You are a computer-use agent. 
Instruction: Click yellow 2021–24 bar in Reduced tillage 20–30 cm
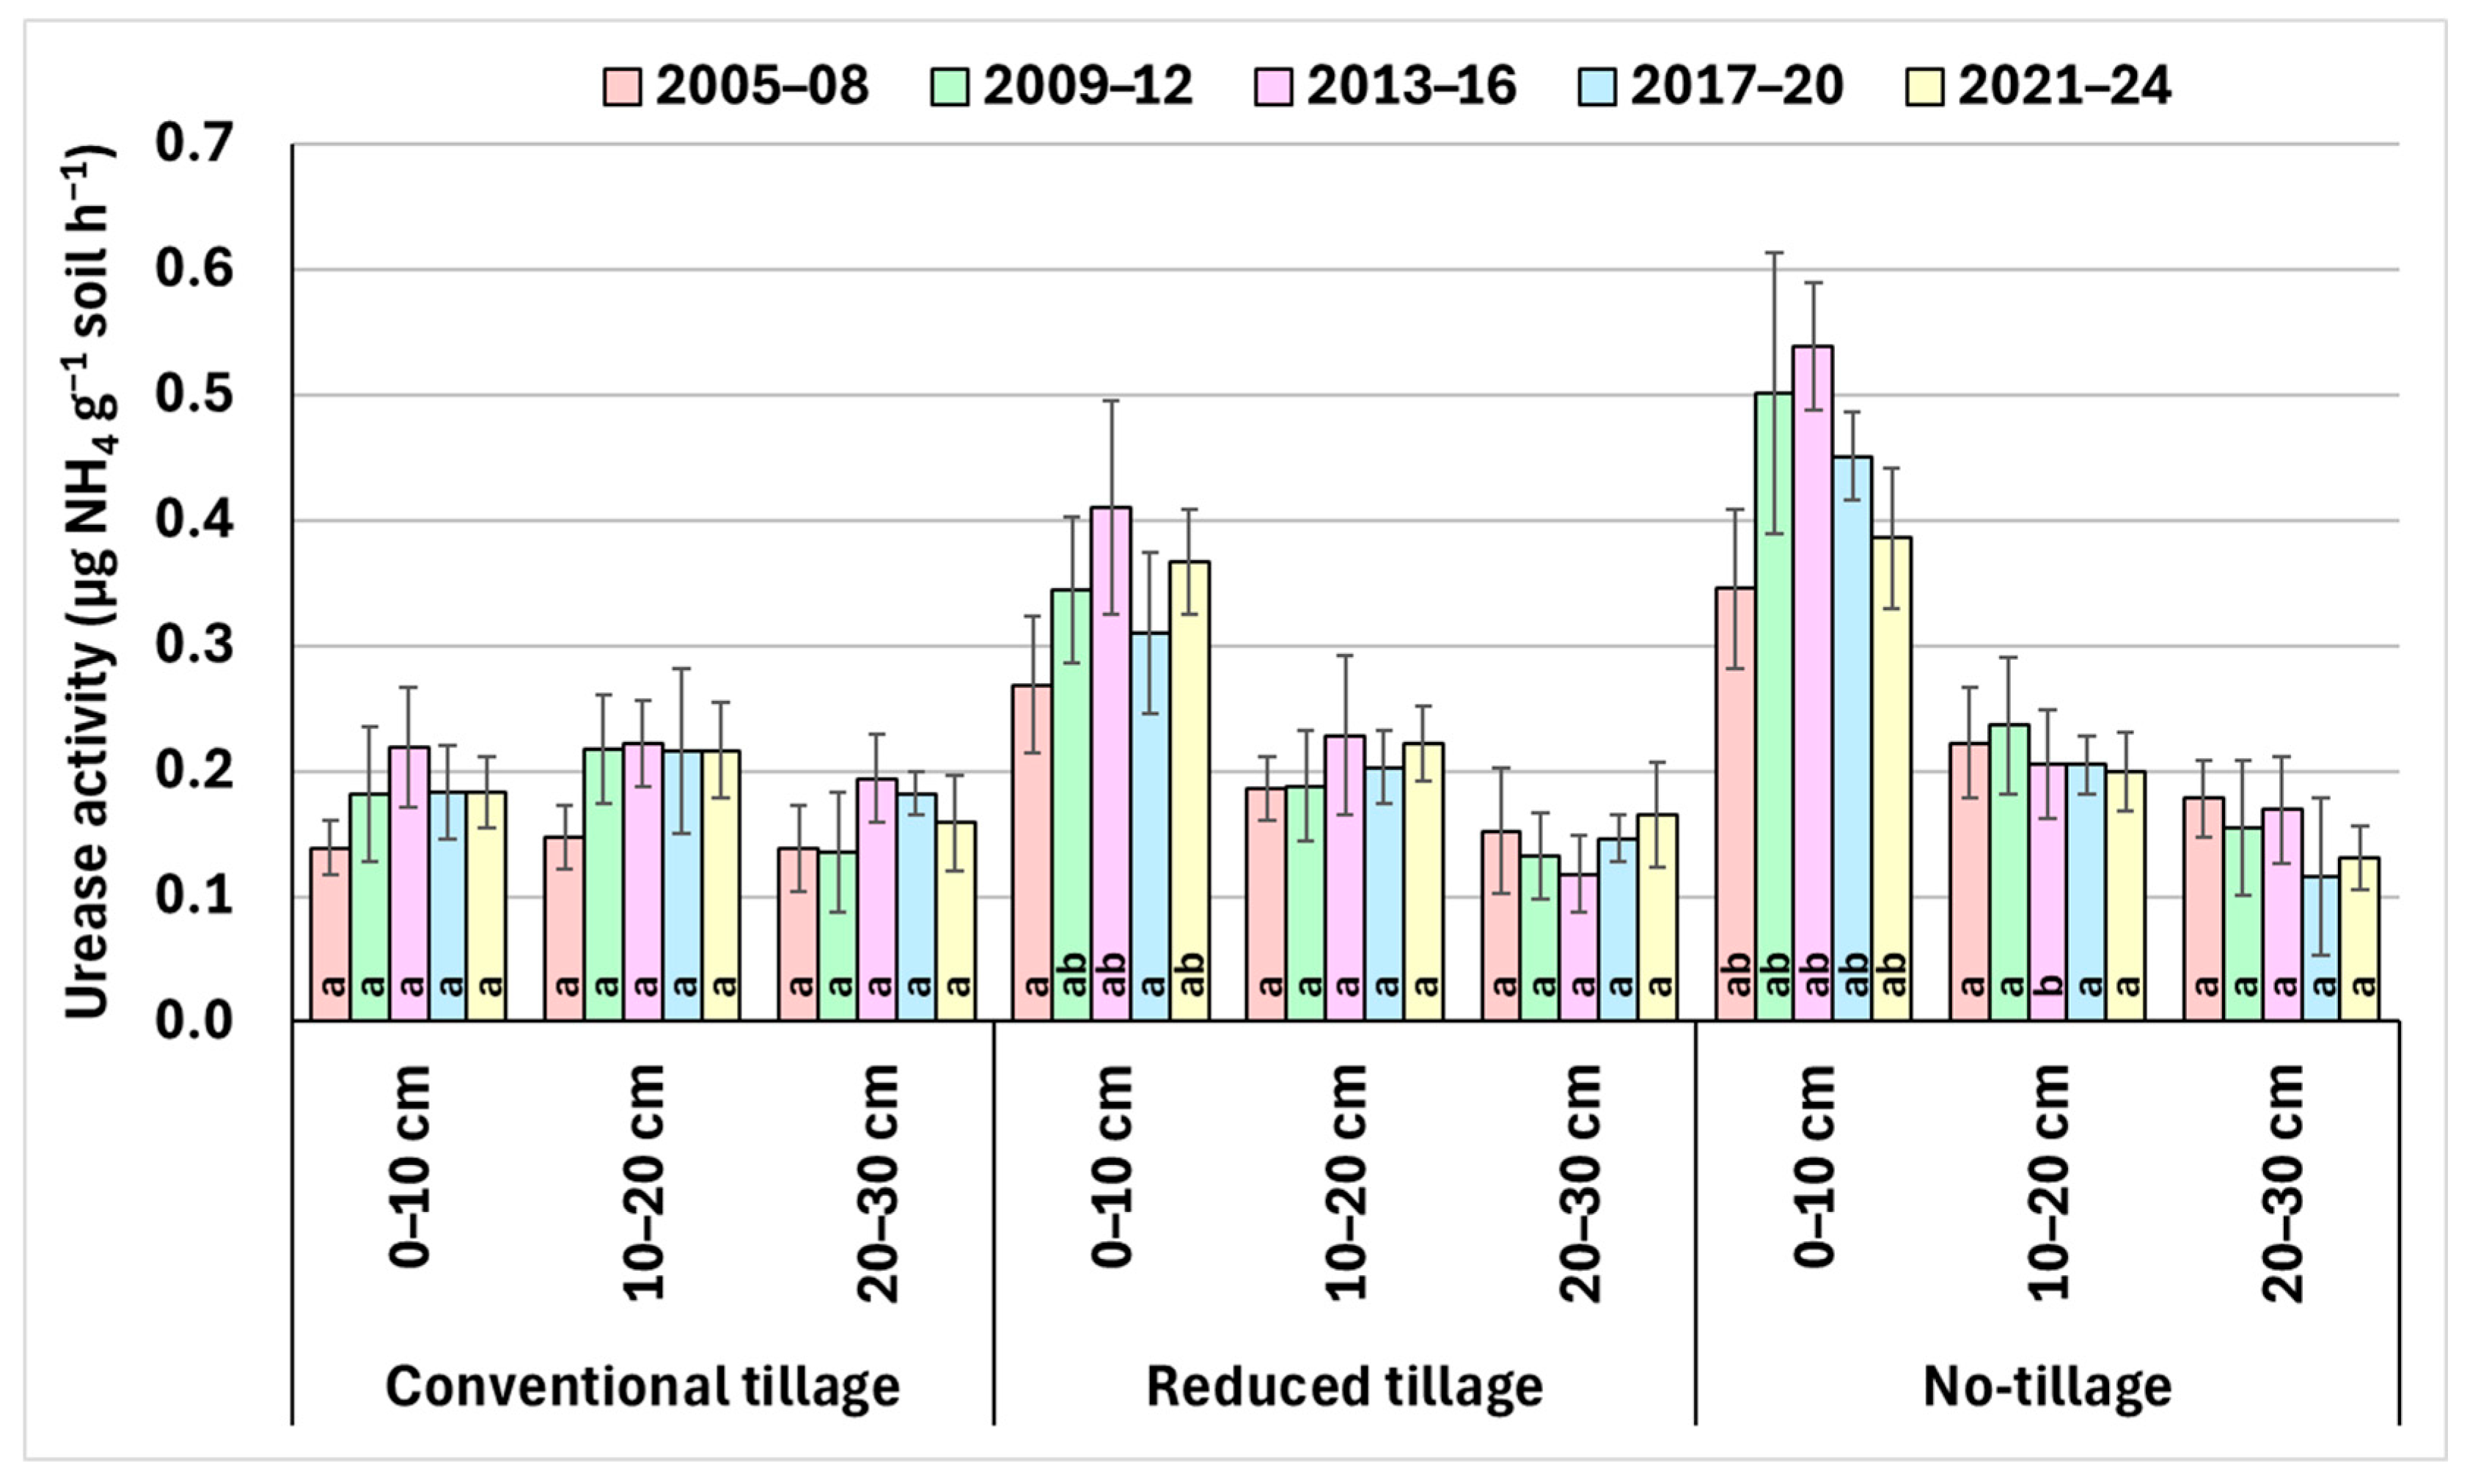[x=1657, y=918]
